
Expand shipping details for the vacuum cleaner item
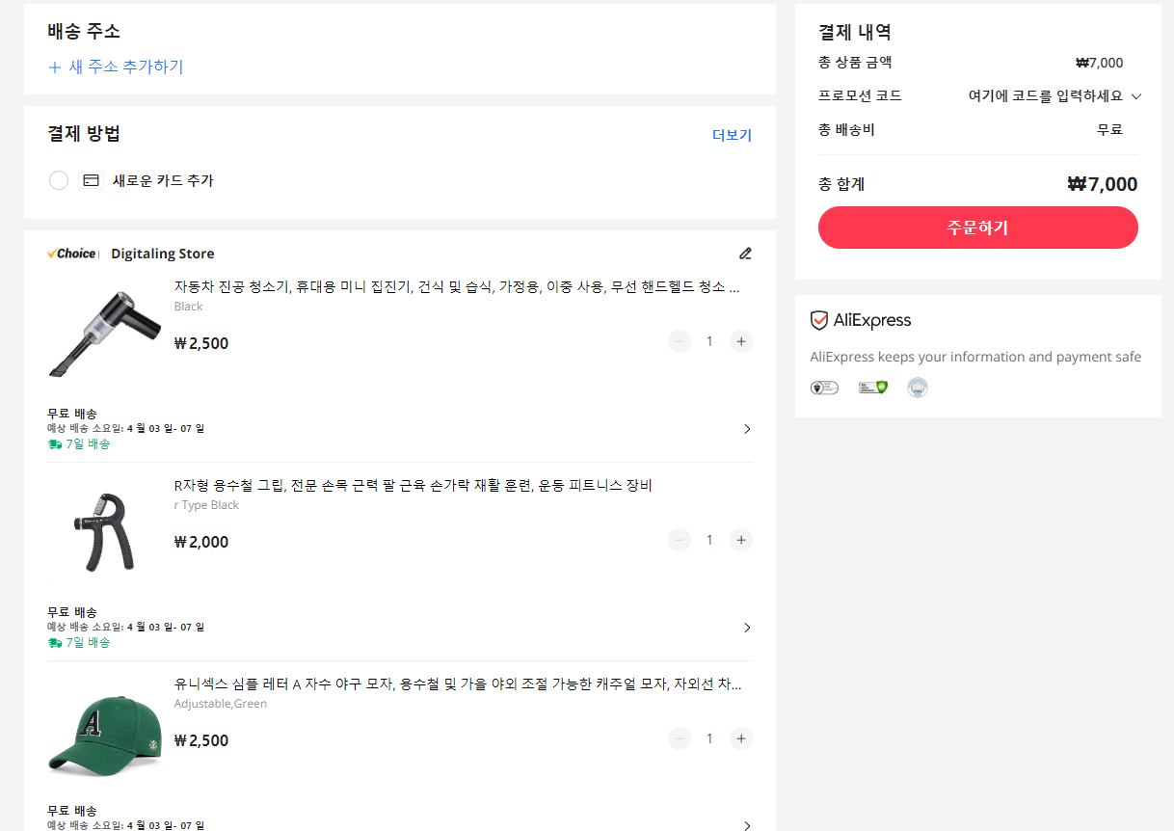[x=746, y=428]
